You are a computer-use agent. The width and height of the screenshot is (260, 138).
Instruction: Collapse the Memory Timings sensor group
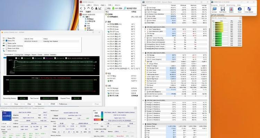click(x=143, y=124)
